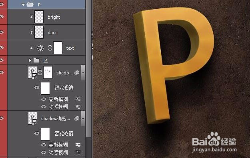Hide the shado... smart object layer

2,72
